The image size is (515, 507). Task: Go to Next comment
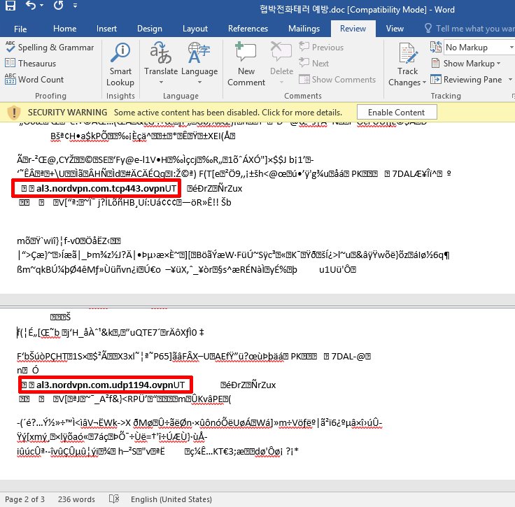click(314, 63)
